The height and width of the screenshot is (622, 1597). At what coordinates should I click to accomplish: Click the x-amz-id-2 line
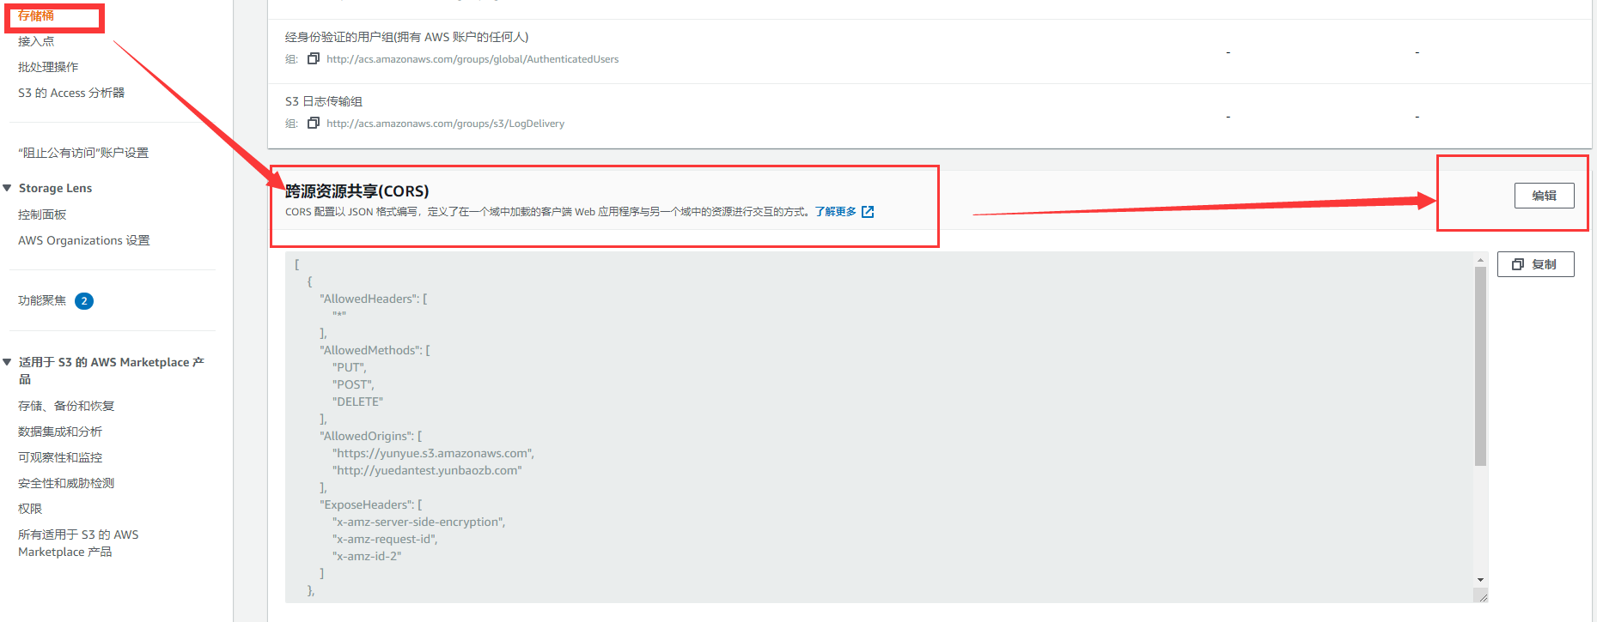(x=367, y=556)
